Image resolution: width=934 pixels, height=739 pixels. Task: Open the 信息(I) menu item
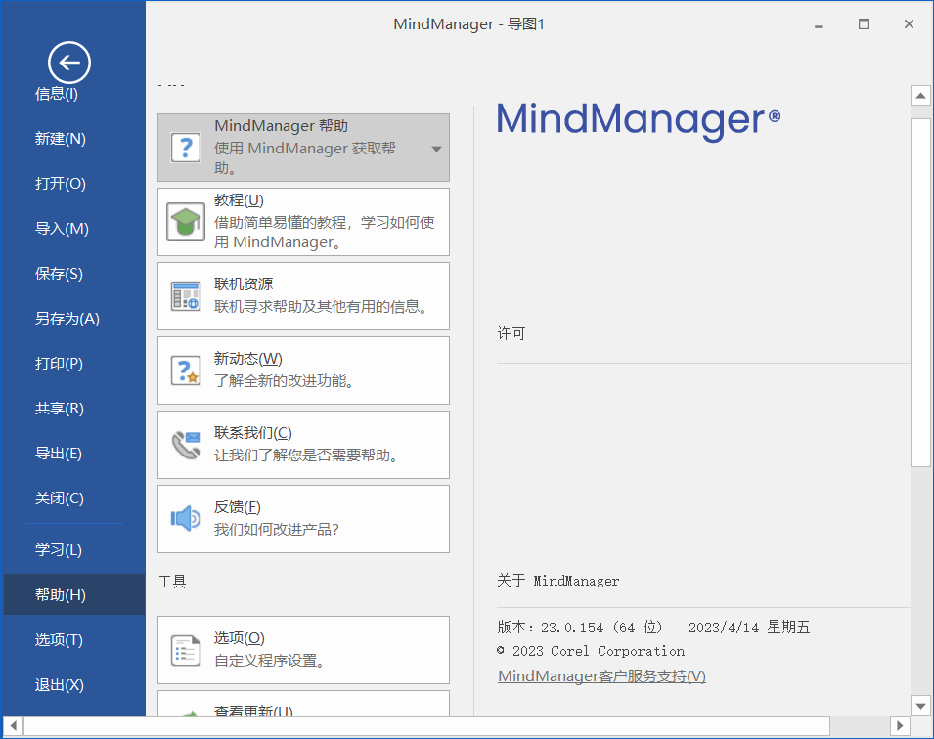coord(57,94)
